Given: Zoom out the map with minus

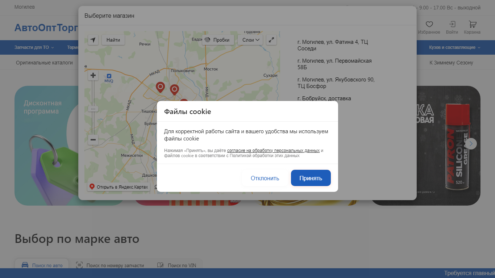Looking at the screenshot, I should click(93, 140).
